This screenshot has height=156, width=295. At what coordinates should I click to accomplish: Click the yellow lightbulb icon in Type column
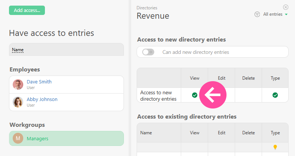point(275,147)
